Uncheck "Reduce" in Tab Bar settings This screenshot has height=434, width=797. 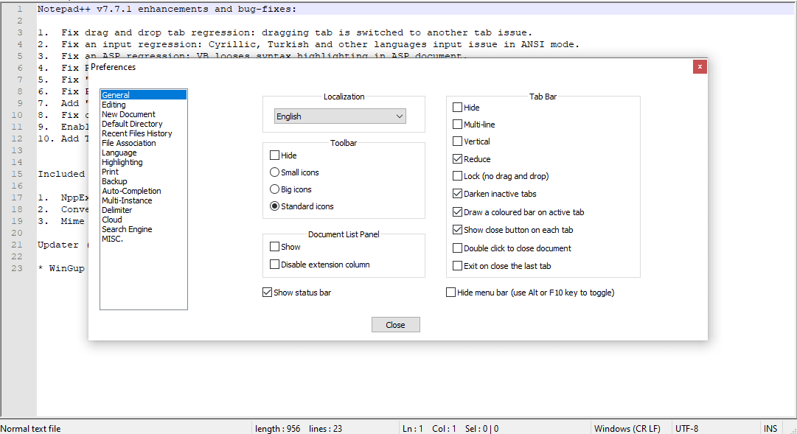pos(458,158)
